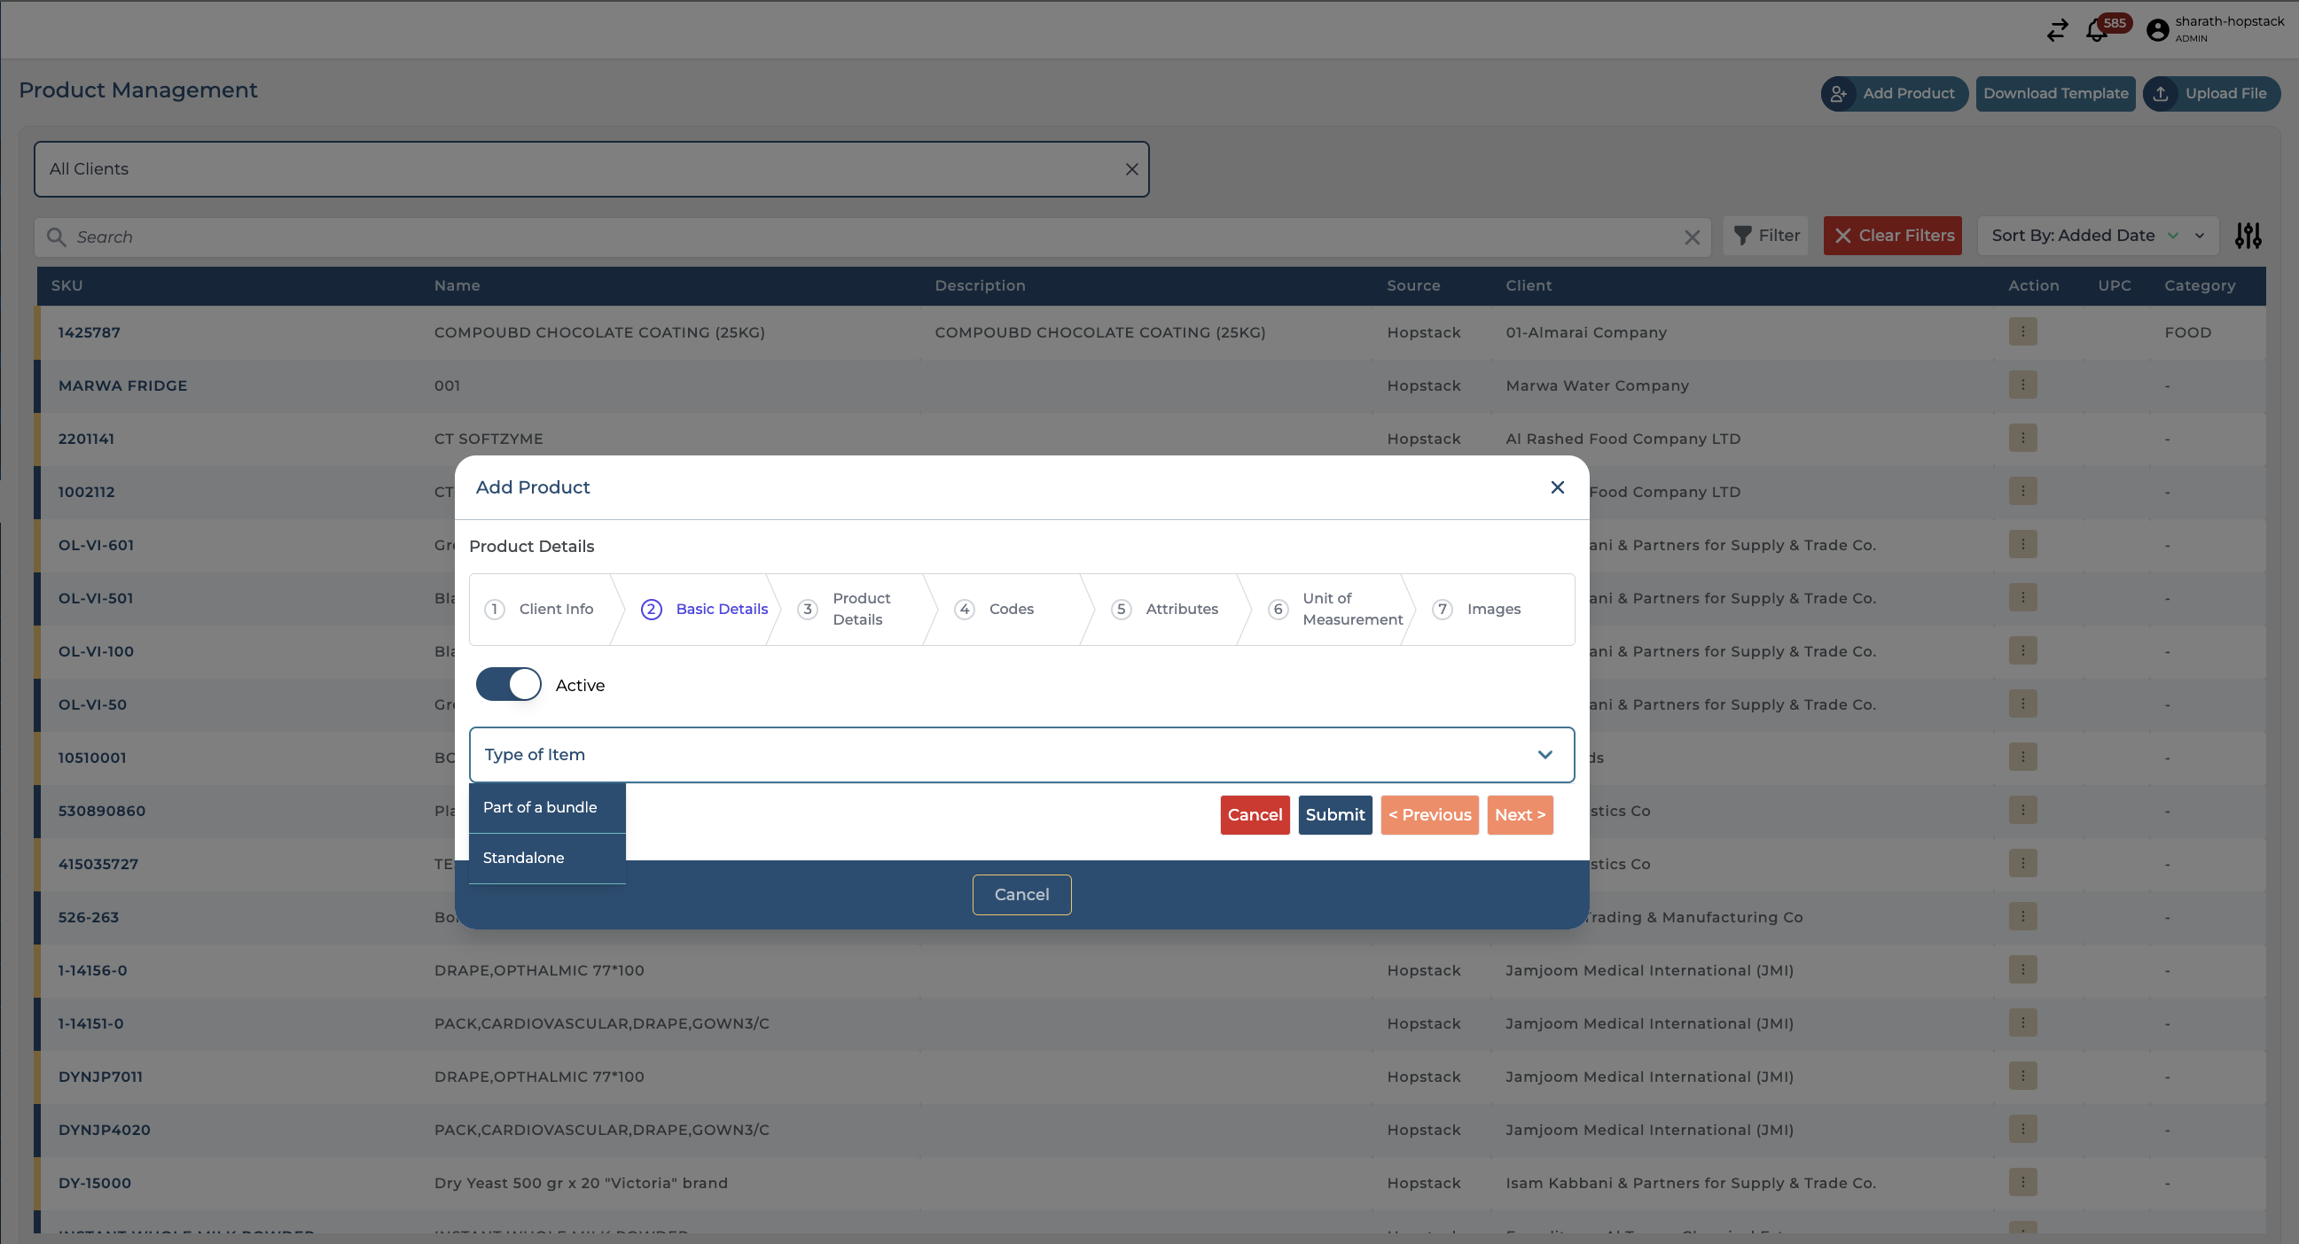Click the red Clear Filters button
2299x1244 pixels.
coord(1892,236)
